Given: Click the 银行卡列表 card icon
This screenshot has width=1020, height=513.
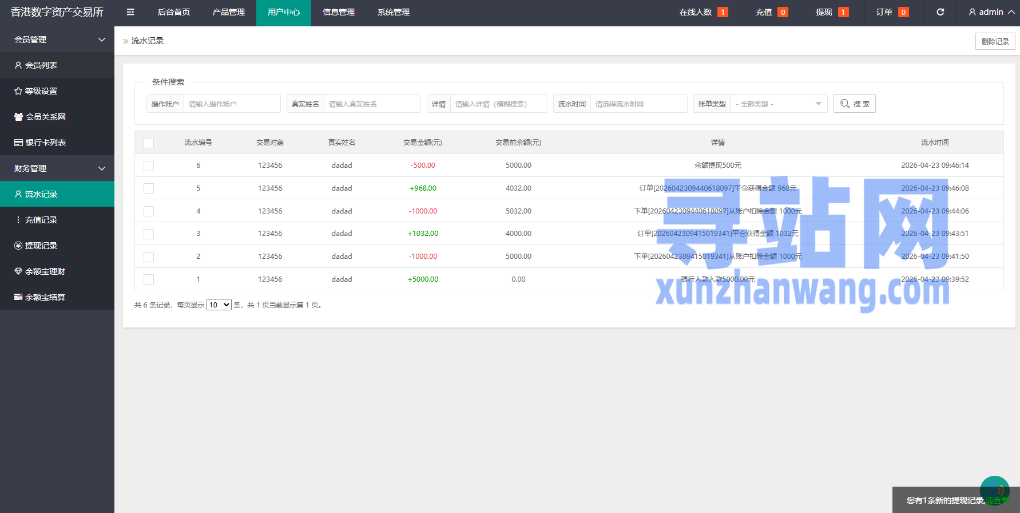Looking at the screenshot, I should (x=18, y=143).
